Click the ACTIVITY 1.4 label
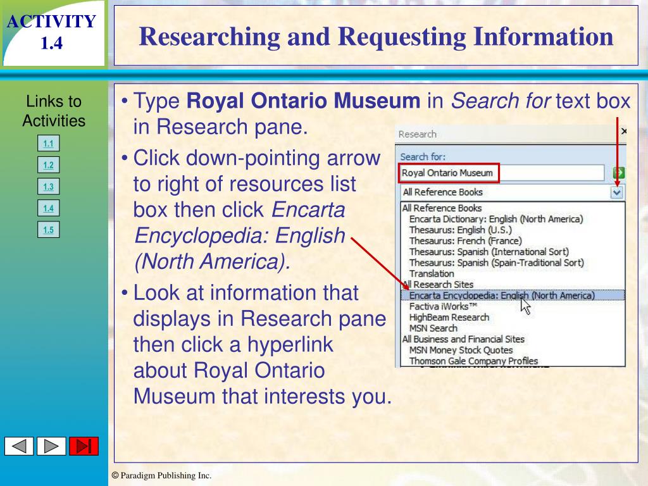This screenshot has width=648, height=486. (52, 32)
